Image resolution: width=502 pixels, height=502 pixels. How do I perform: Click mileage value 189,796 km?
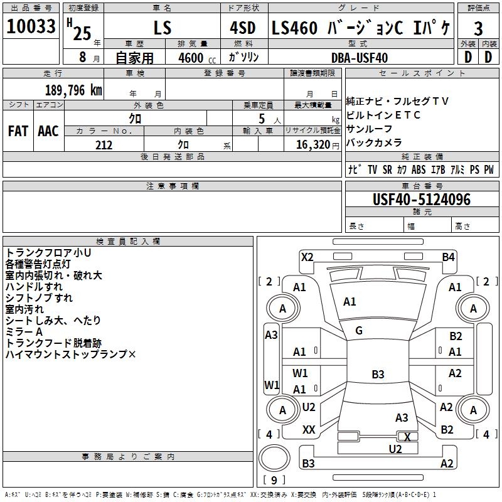pos(73,90)
